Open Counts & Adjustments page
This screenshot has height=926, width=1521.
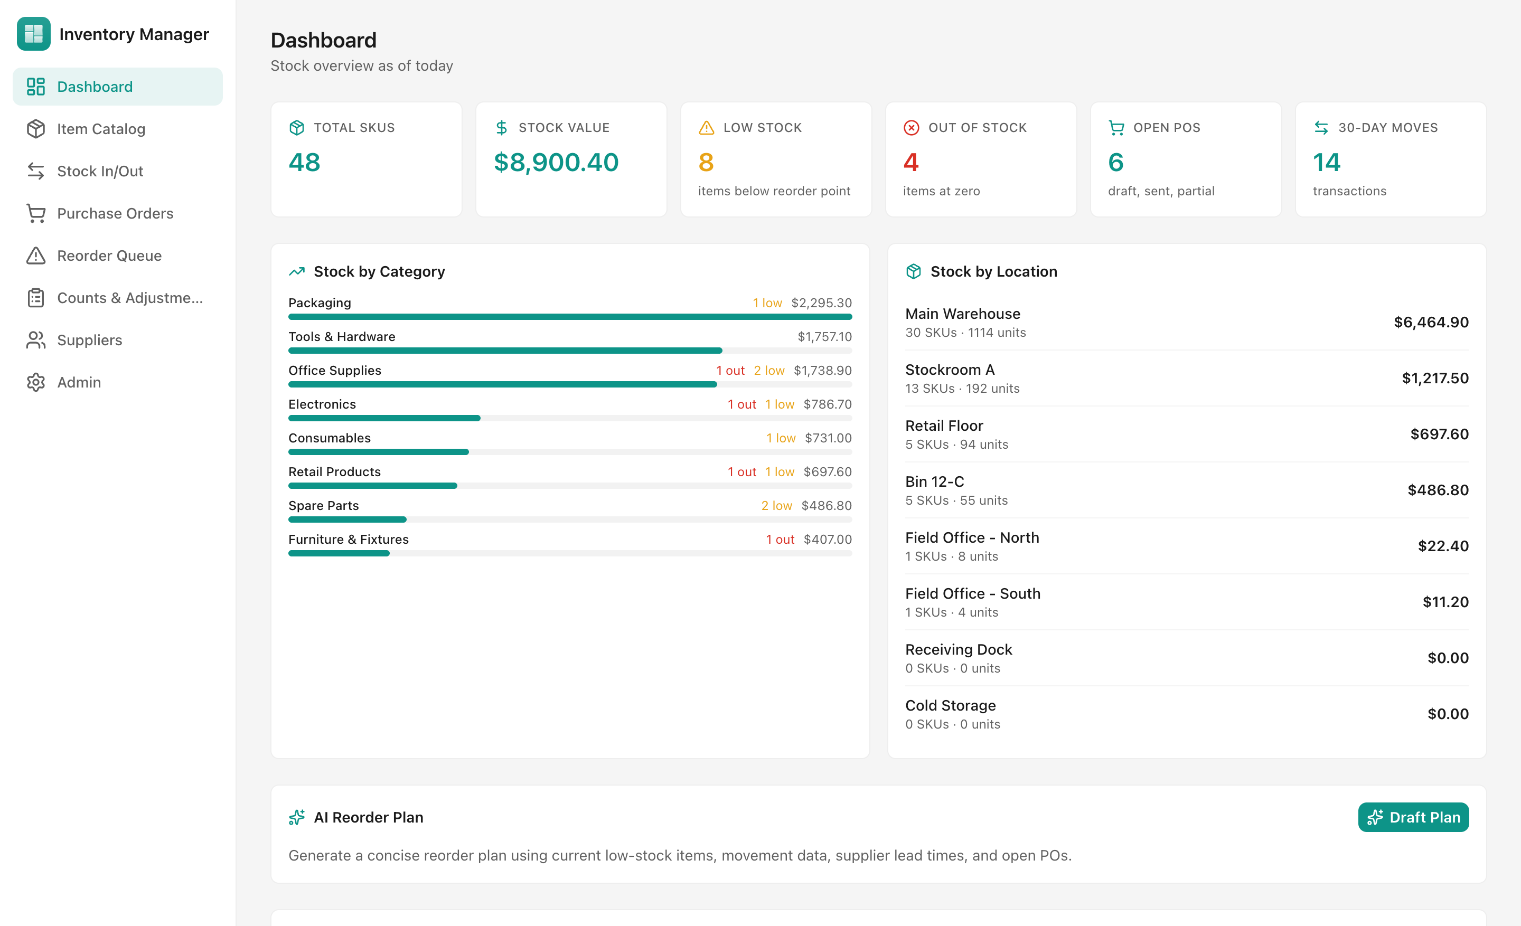tap(118, 298)
